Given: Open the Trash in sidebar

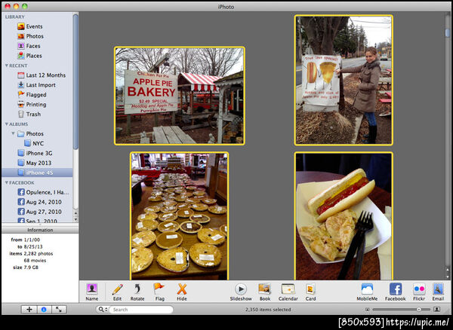Looking at the screenshot, I should 29,115.
